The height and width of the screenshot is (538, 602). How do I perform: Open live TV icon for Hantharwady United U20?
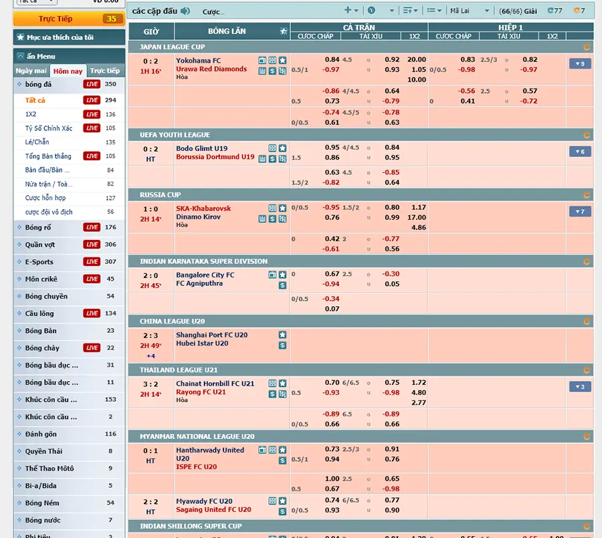[262, 450]
